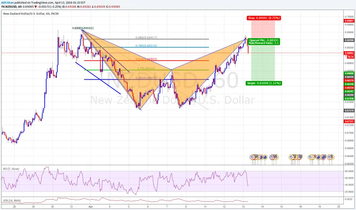Click the FX:NZDUSD, 60 symbol label

[11, 6]
